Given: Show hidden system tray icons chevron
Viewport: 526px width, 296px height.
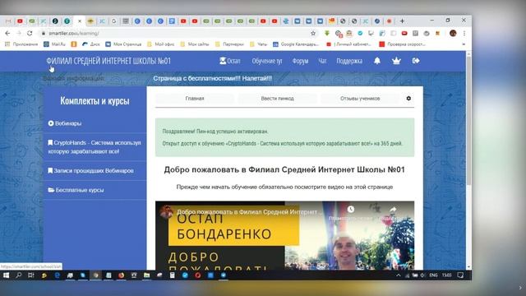Looking at the screenshot, I should pyautogui.click(x=398, y=275).
